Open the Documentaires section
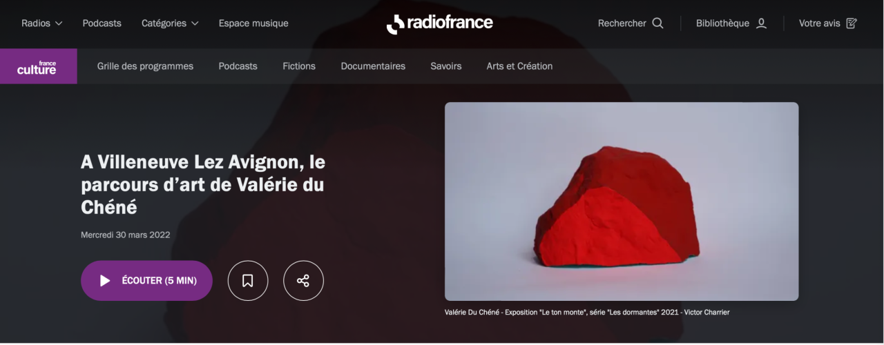 coord(373,66)
